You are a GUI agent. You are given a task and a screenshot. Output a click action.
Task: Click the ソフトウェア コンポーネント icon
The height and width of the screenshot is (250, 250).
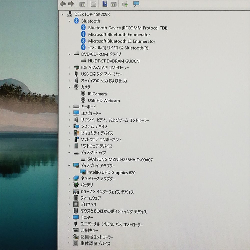(x=76, y=139)
